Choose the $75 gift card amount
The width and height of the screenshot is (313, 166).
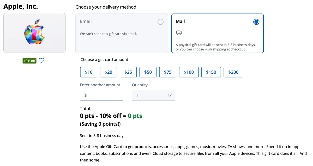click(x=168, y=72)
